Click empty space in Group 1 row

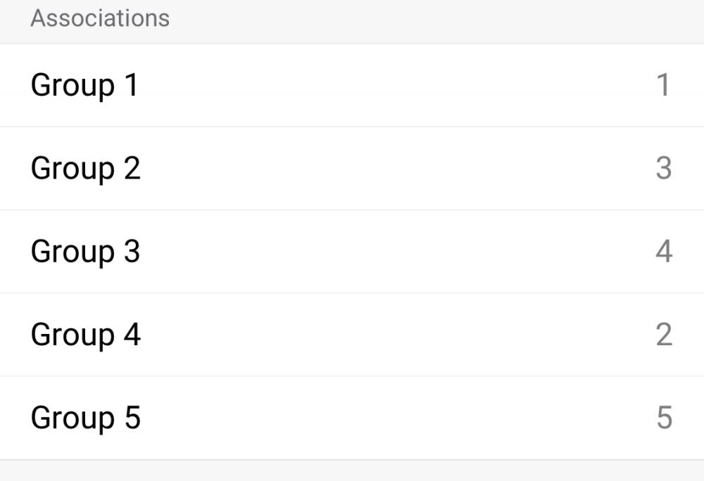tap(394, 86)
